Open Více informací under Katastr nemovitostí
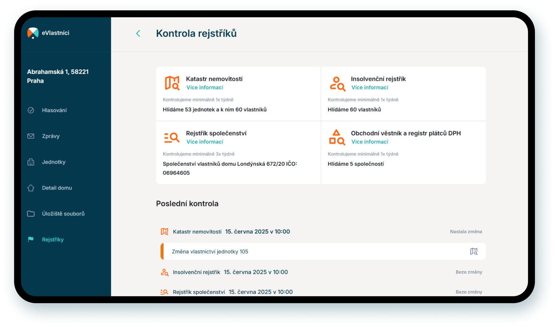 205,87
